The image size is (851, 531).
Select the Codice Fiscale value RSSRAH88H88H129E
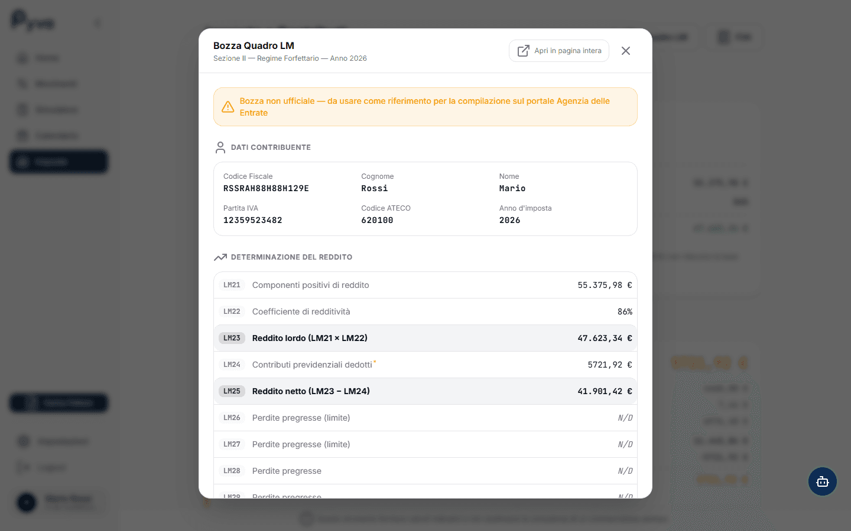coord(266,188)
